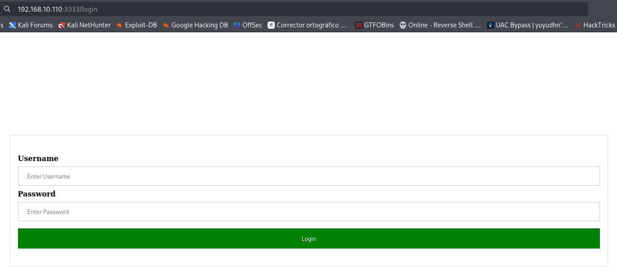Click the Google Hacking DB bookmark icon
Image resolution: width=617 pixels, height=275 pixels.
(x=166, y=25)
